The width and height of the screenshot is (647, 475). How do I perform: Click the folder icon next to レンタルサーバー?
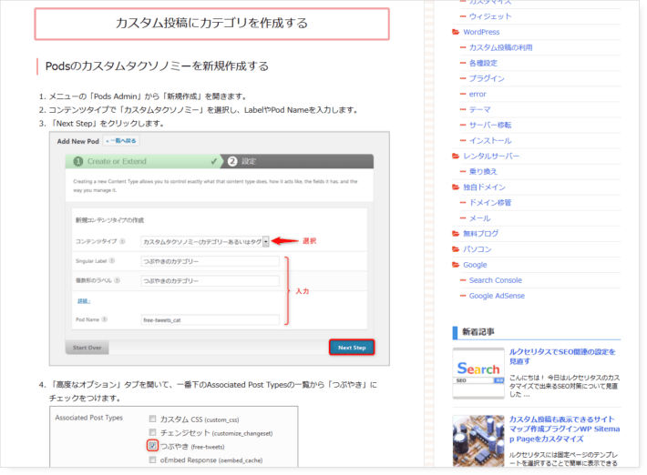pyautogui.click(x=456, y=156)
